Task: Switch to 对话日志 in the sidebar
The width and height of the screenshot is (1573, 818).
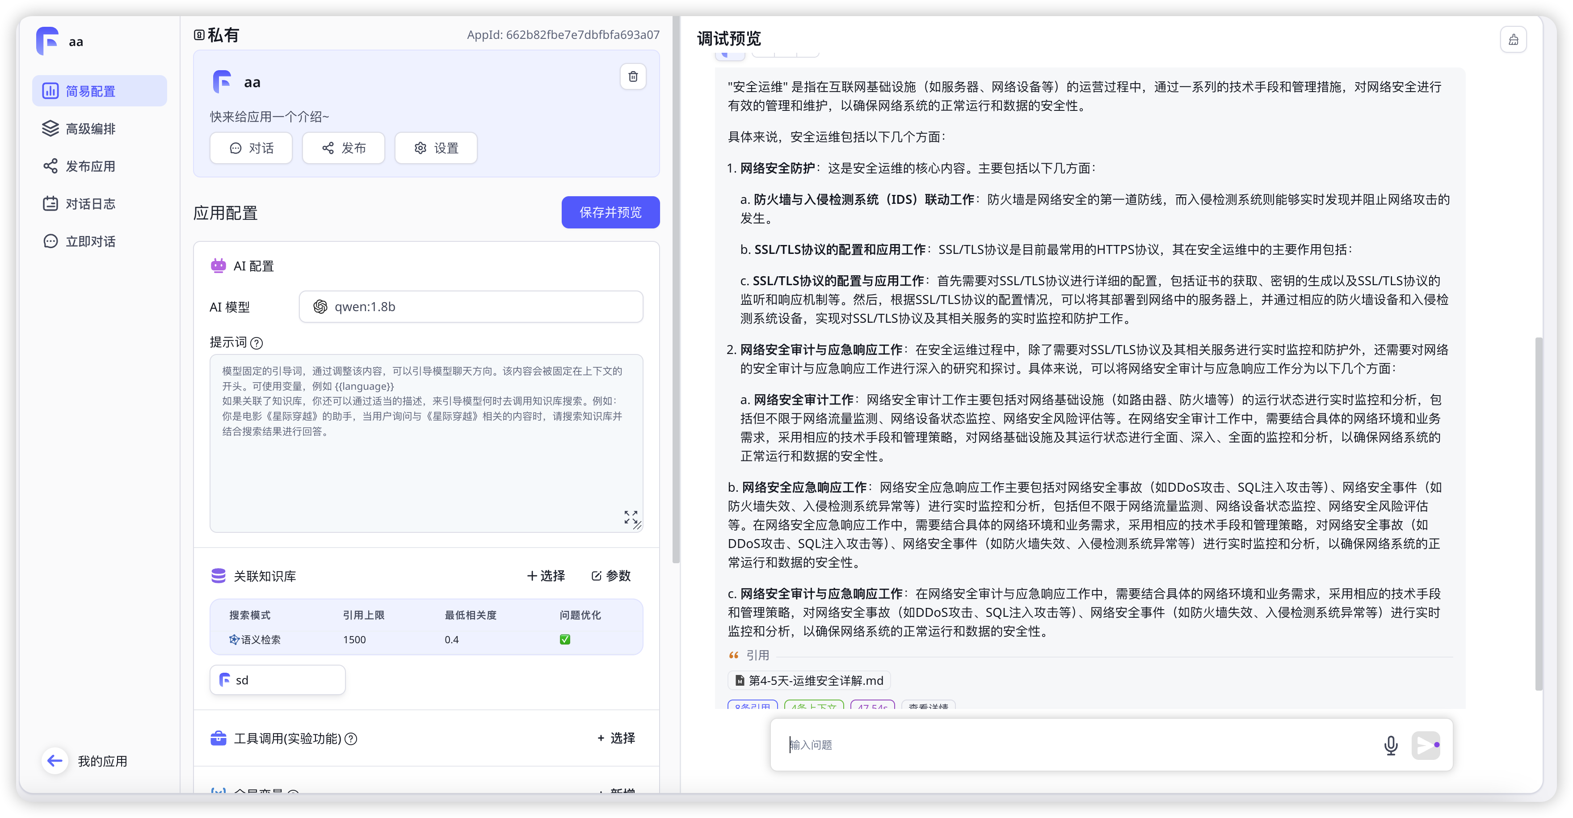Action: [90, 204]
